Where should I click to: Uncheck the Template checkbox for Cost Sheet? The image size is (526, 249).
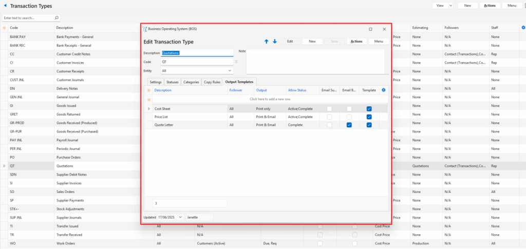[369, 109]
